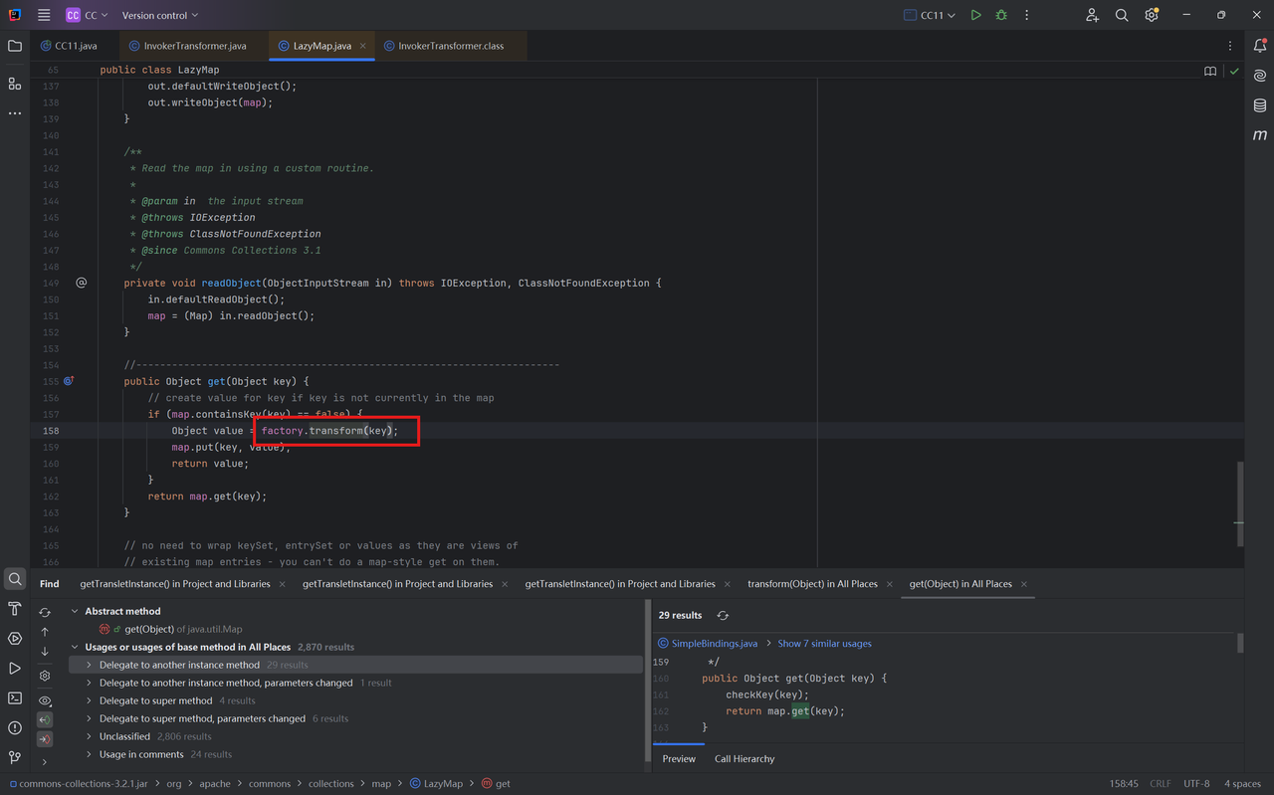This screenshot has width=1274, height=795.
Task: Open the Call Hierarchy tab
Action: pos(743,758)
